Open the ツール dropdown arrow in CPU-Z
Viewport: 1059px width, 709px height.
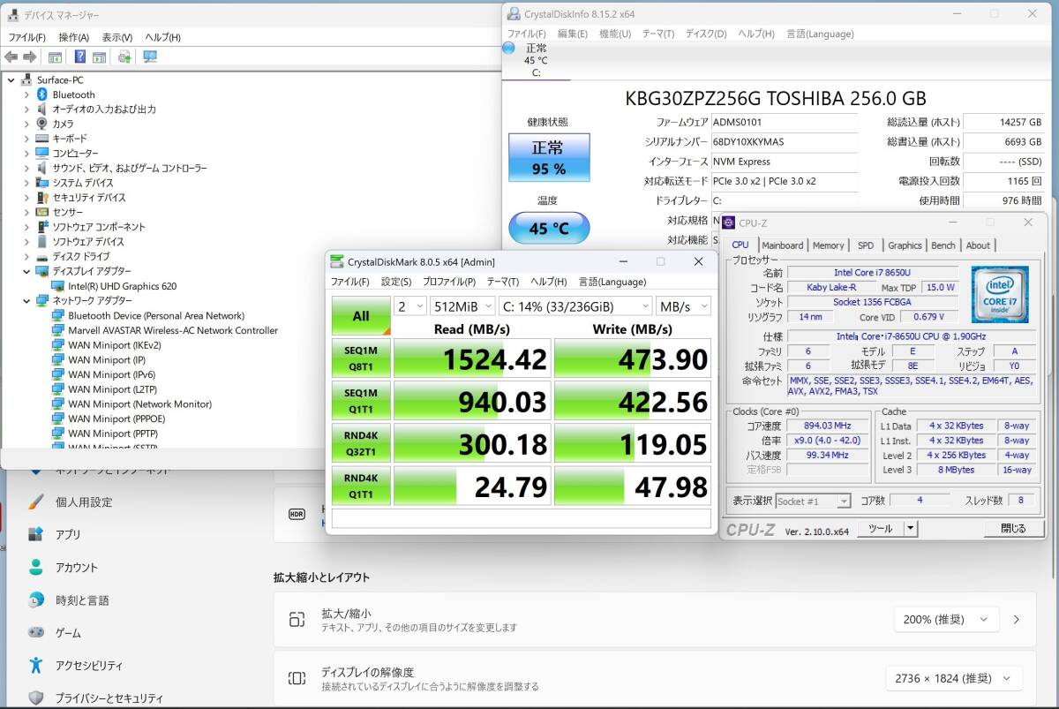click(911, 529)
